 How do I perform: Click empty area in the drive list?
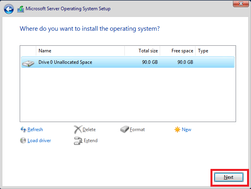click(x=127, y=94)
